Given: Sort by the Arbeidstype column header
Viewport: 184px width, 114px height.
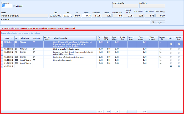Looking at the screenshot, I should coord(26,38).
